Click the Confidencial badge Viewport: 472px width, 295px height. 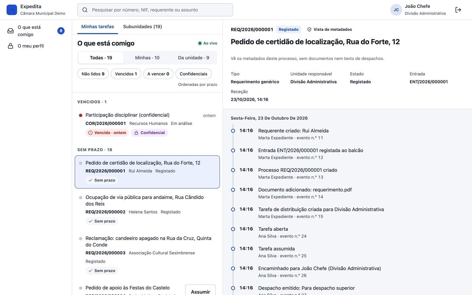click(149, 133)
